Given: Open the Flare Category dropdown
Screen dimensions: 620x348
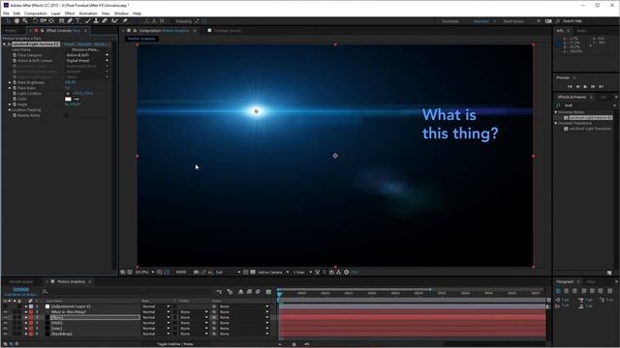Looking at the screenshot, I should click(87, 55).
